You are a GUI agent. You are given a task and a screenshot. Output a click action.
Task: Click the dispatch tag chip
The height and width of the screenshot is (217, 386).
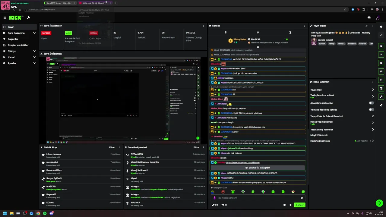[352, 44]
